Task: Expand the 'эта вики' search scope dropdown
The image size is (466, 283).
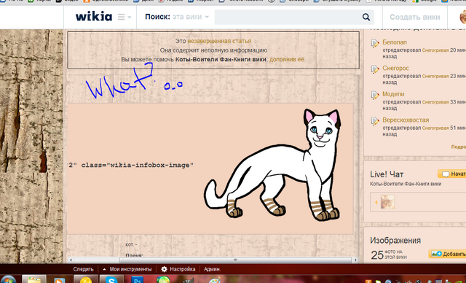Action: pos(191,17)
